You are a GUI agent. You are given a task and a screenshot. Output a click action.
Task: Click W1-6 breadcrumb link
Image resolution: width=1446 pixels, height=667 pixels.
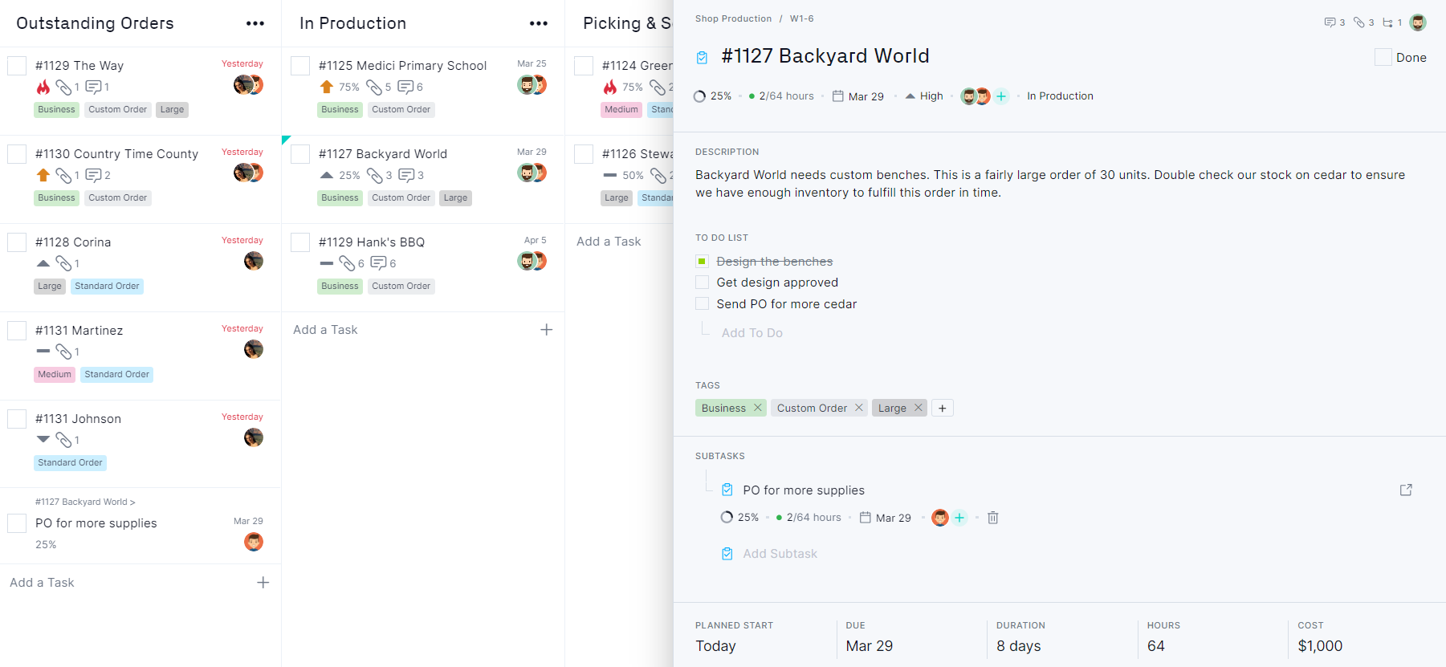[801, 18]
